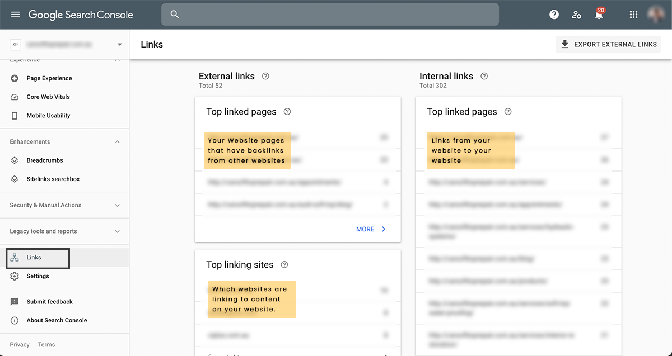Open the user settings person-gear icon
This screenshot has height=356, width=672.
point(576,15)
